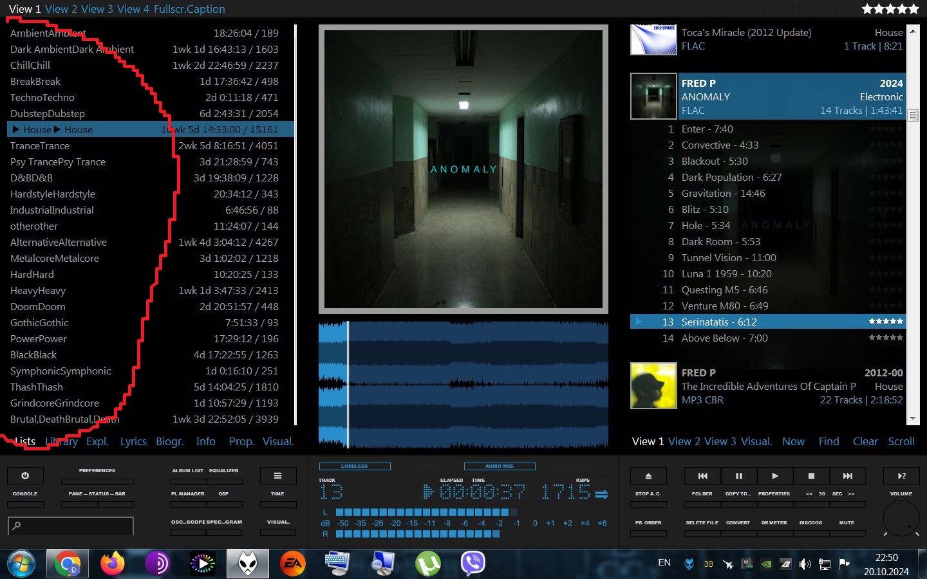927x579 pixels.
Task: Toggle the Equalizer button
Action: [223, 481]
